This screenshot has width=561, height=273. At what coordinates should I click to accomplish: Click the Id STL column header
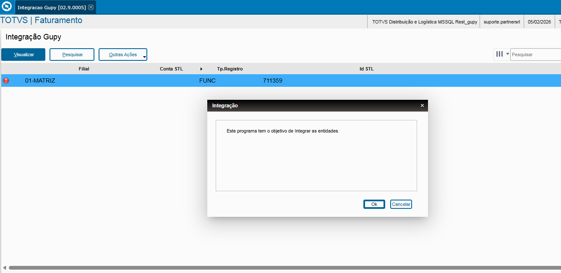[366, 69]
